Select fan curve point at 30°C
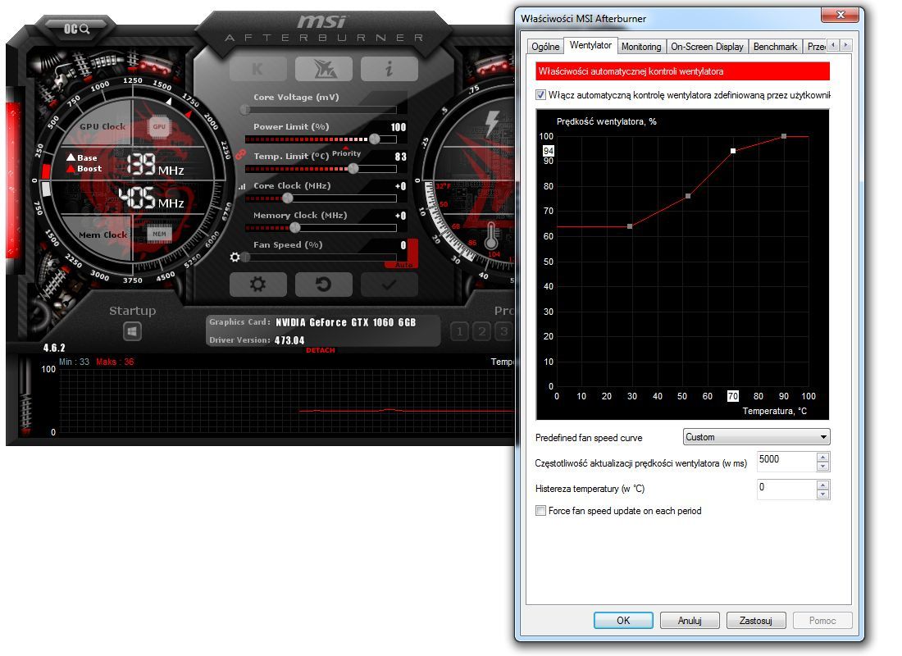 coord(630,226)
